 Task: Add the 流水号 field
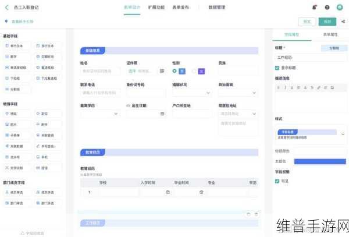(16, 157)
